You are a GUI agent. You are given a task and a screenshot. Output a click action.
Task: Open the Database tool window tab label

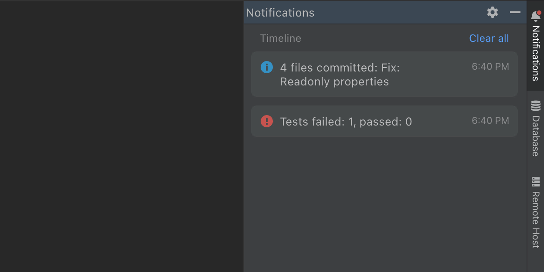click(536, 136)
